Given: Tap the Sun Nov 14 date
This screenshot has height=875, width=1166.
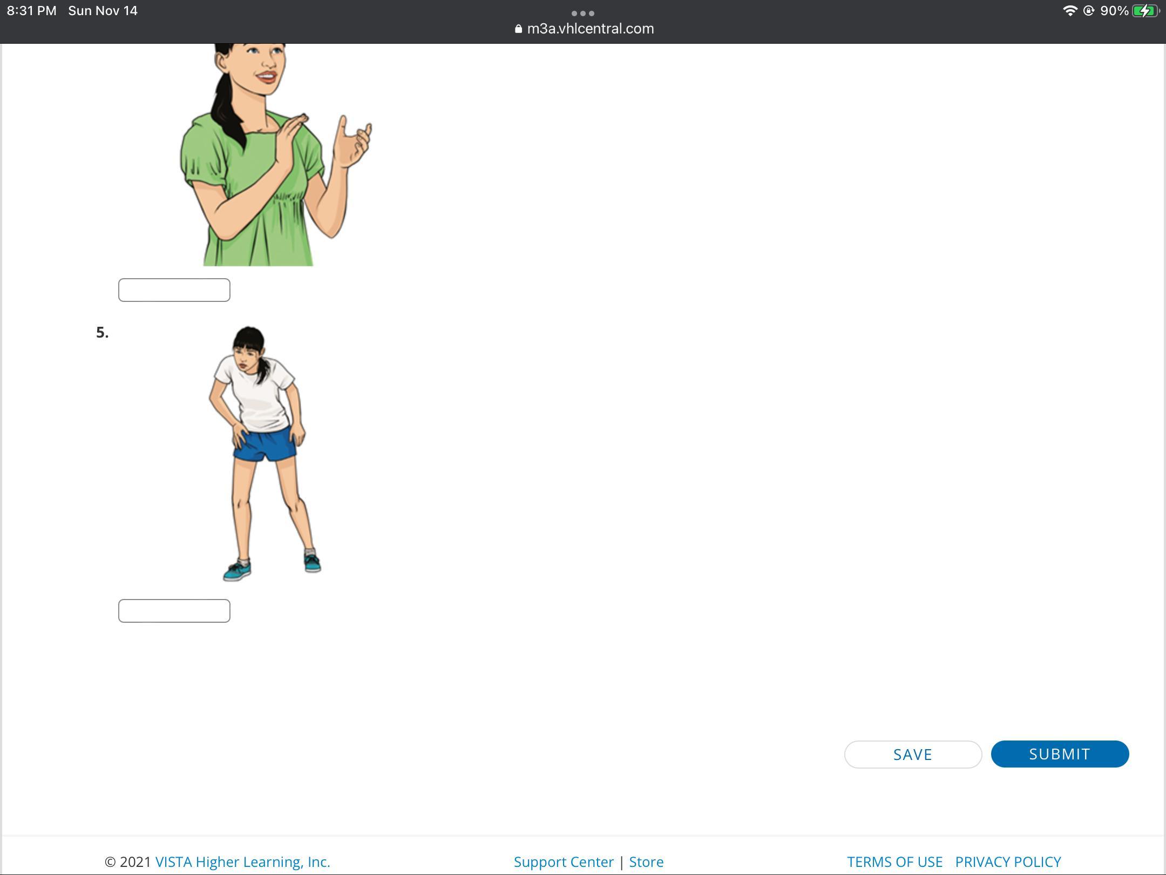Looking at the screenshot, I should coord(103,11).
